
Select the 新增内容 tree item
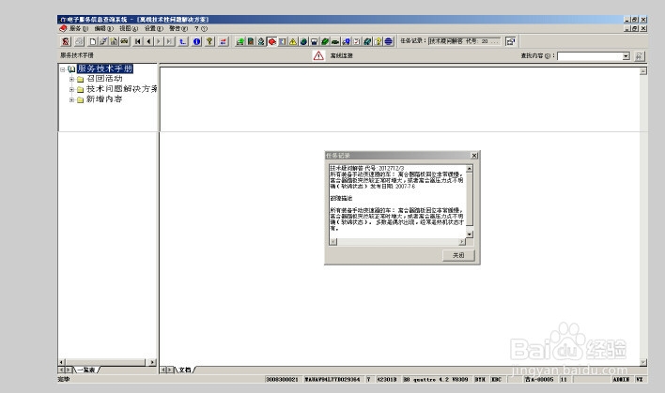104,99
